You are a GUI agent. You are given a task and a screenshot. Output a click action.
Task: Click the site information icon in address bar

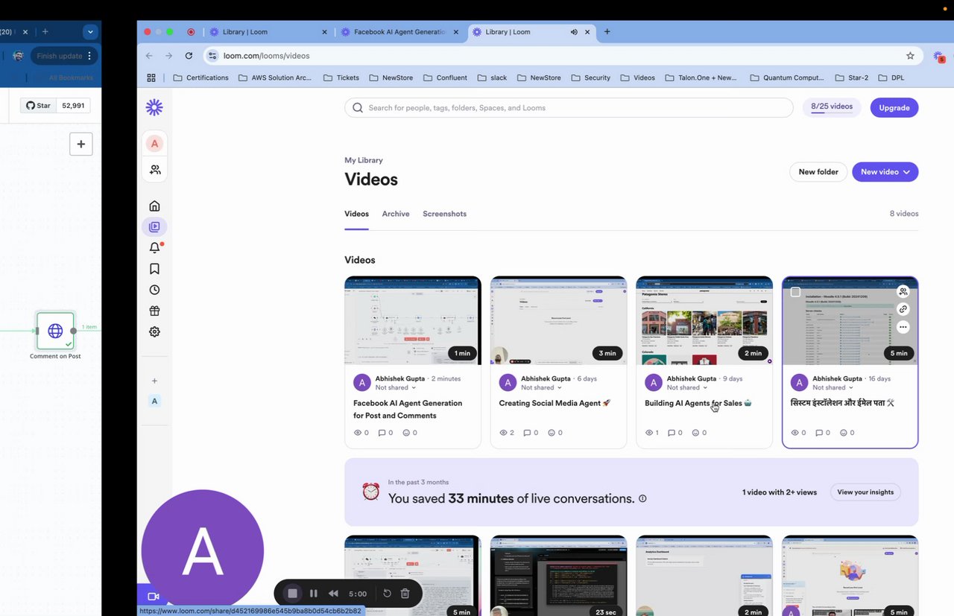212,56
